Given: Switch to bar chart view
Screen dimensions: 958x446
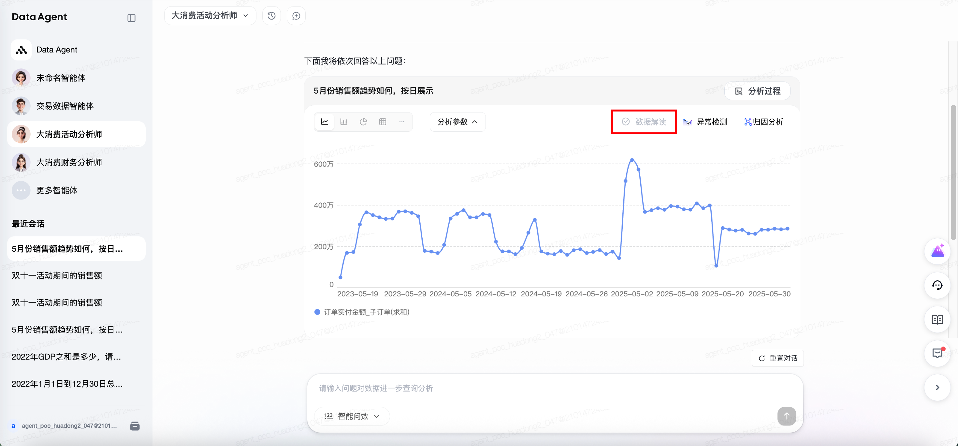Looking at the screenshot, I should [x=344, y=122].
